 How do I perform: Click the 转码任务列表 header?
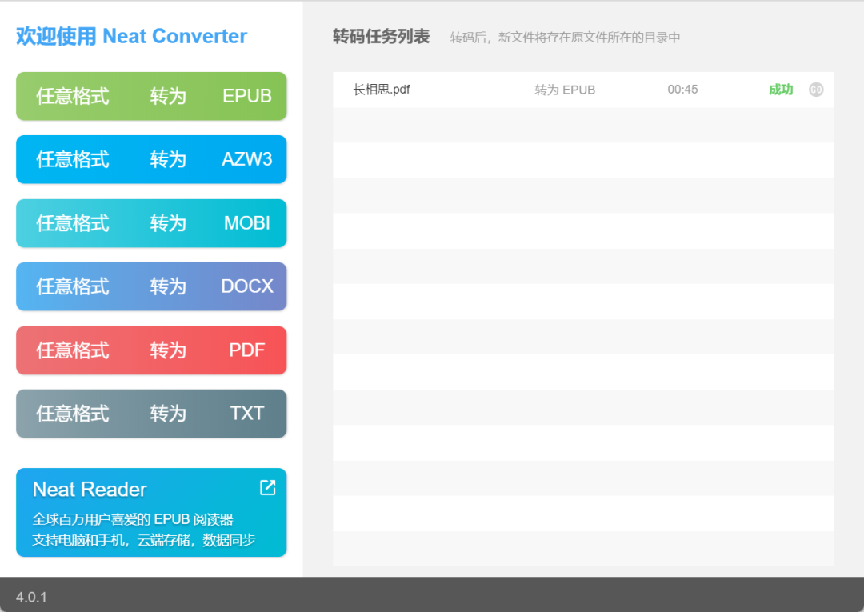coord(379,36)
